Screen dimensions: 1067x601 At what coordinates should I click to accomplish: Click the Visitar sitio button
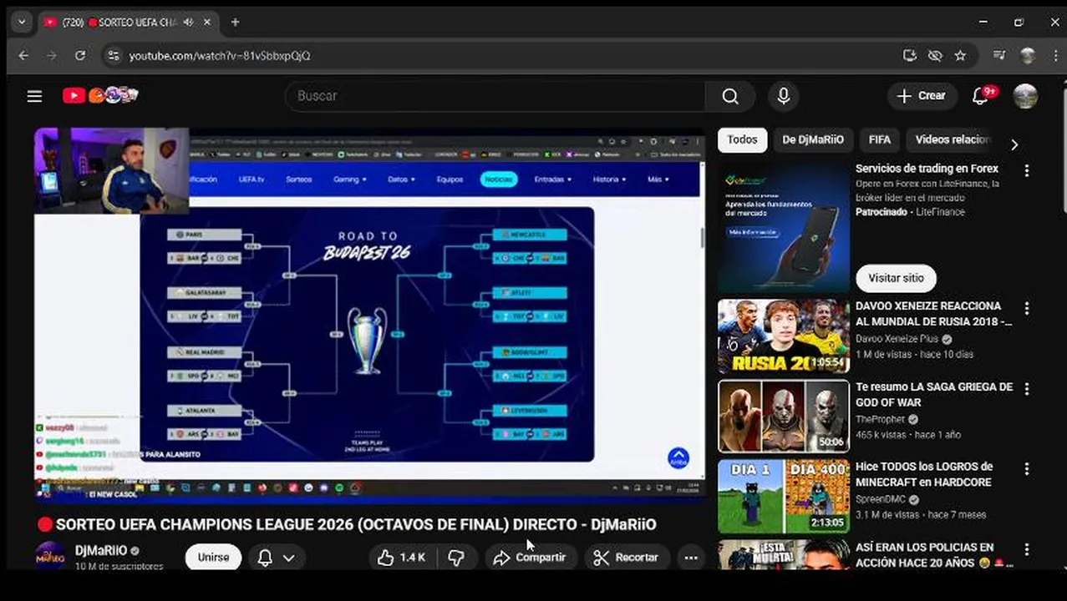[x=896, y=278]
